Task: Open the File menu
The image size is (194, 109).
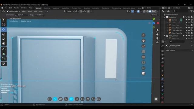Action: [x=6, y=8]
